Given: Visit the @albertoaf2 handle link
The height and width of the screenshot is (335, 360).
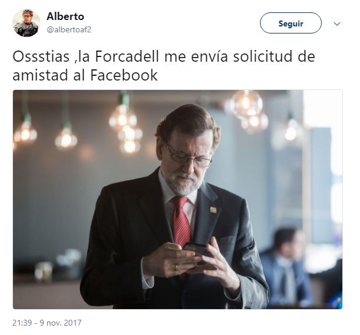Looking at the screenshot, I should pos(69,29).
